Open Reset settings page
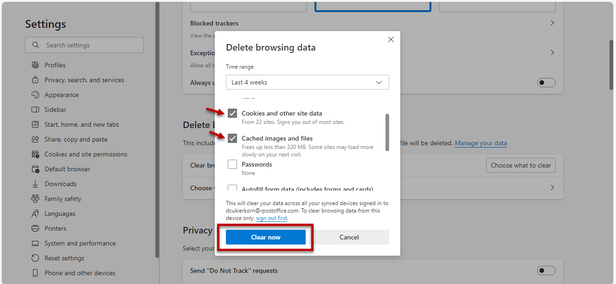616x284 pixels. pos(64,258)
